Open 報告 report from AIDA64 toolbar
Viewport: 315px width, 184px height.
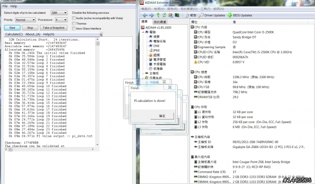[190, 15]
